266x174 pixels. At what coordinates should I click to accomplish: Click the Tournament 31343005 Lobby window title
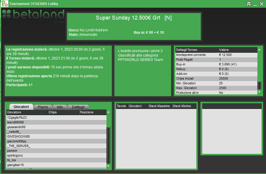coord(34,4)
